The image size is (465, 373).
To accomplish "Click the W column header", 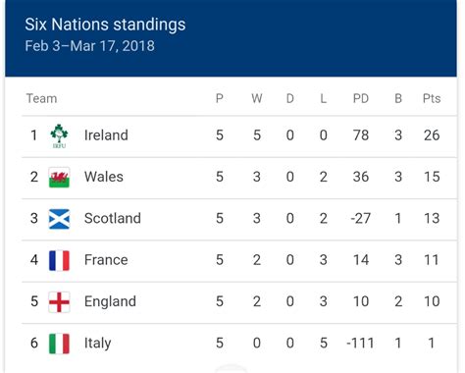I will 257,98.
